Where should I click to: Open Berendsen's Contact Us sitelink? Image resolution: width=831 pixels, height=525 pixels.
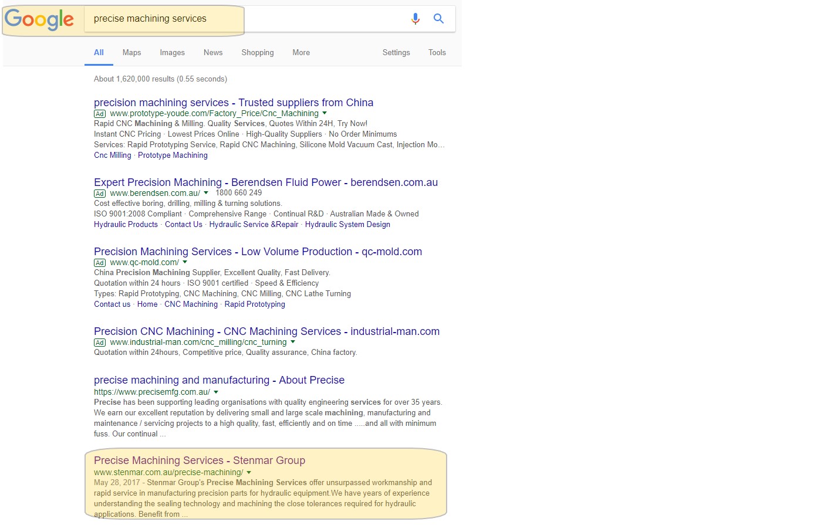[184, 225]
